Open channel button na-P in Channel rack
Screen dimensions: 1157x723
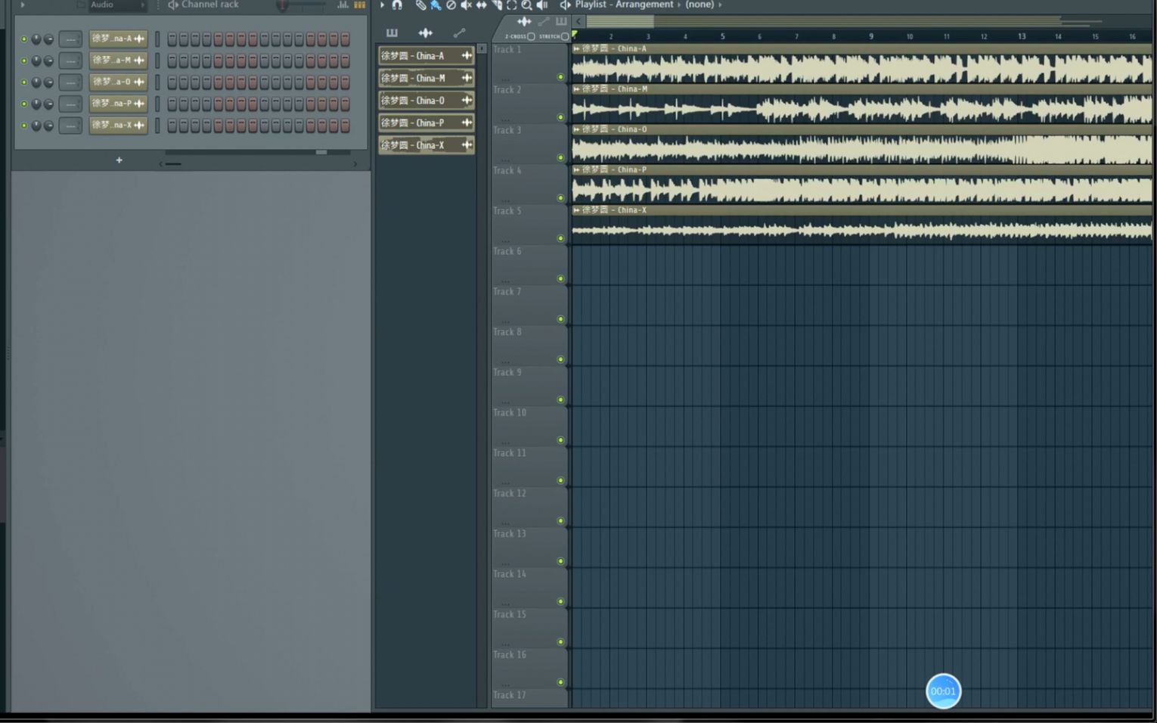pos(118,104)
